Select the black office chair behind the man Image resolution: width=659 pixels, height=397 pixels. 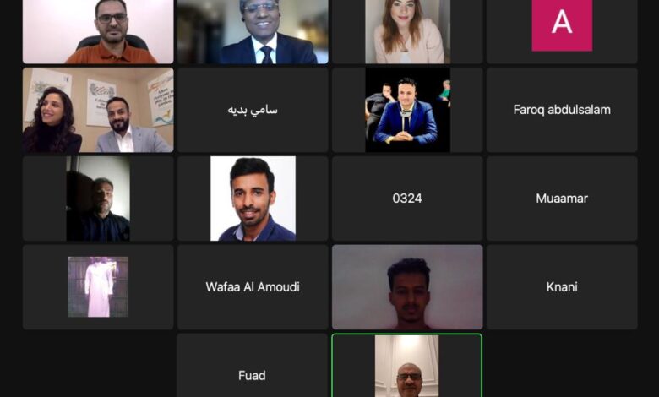click(x=112, y=42)
